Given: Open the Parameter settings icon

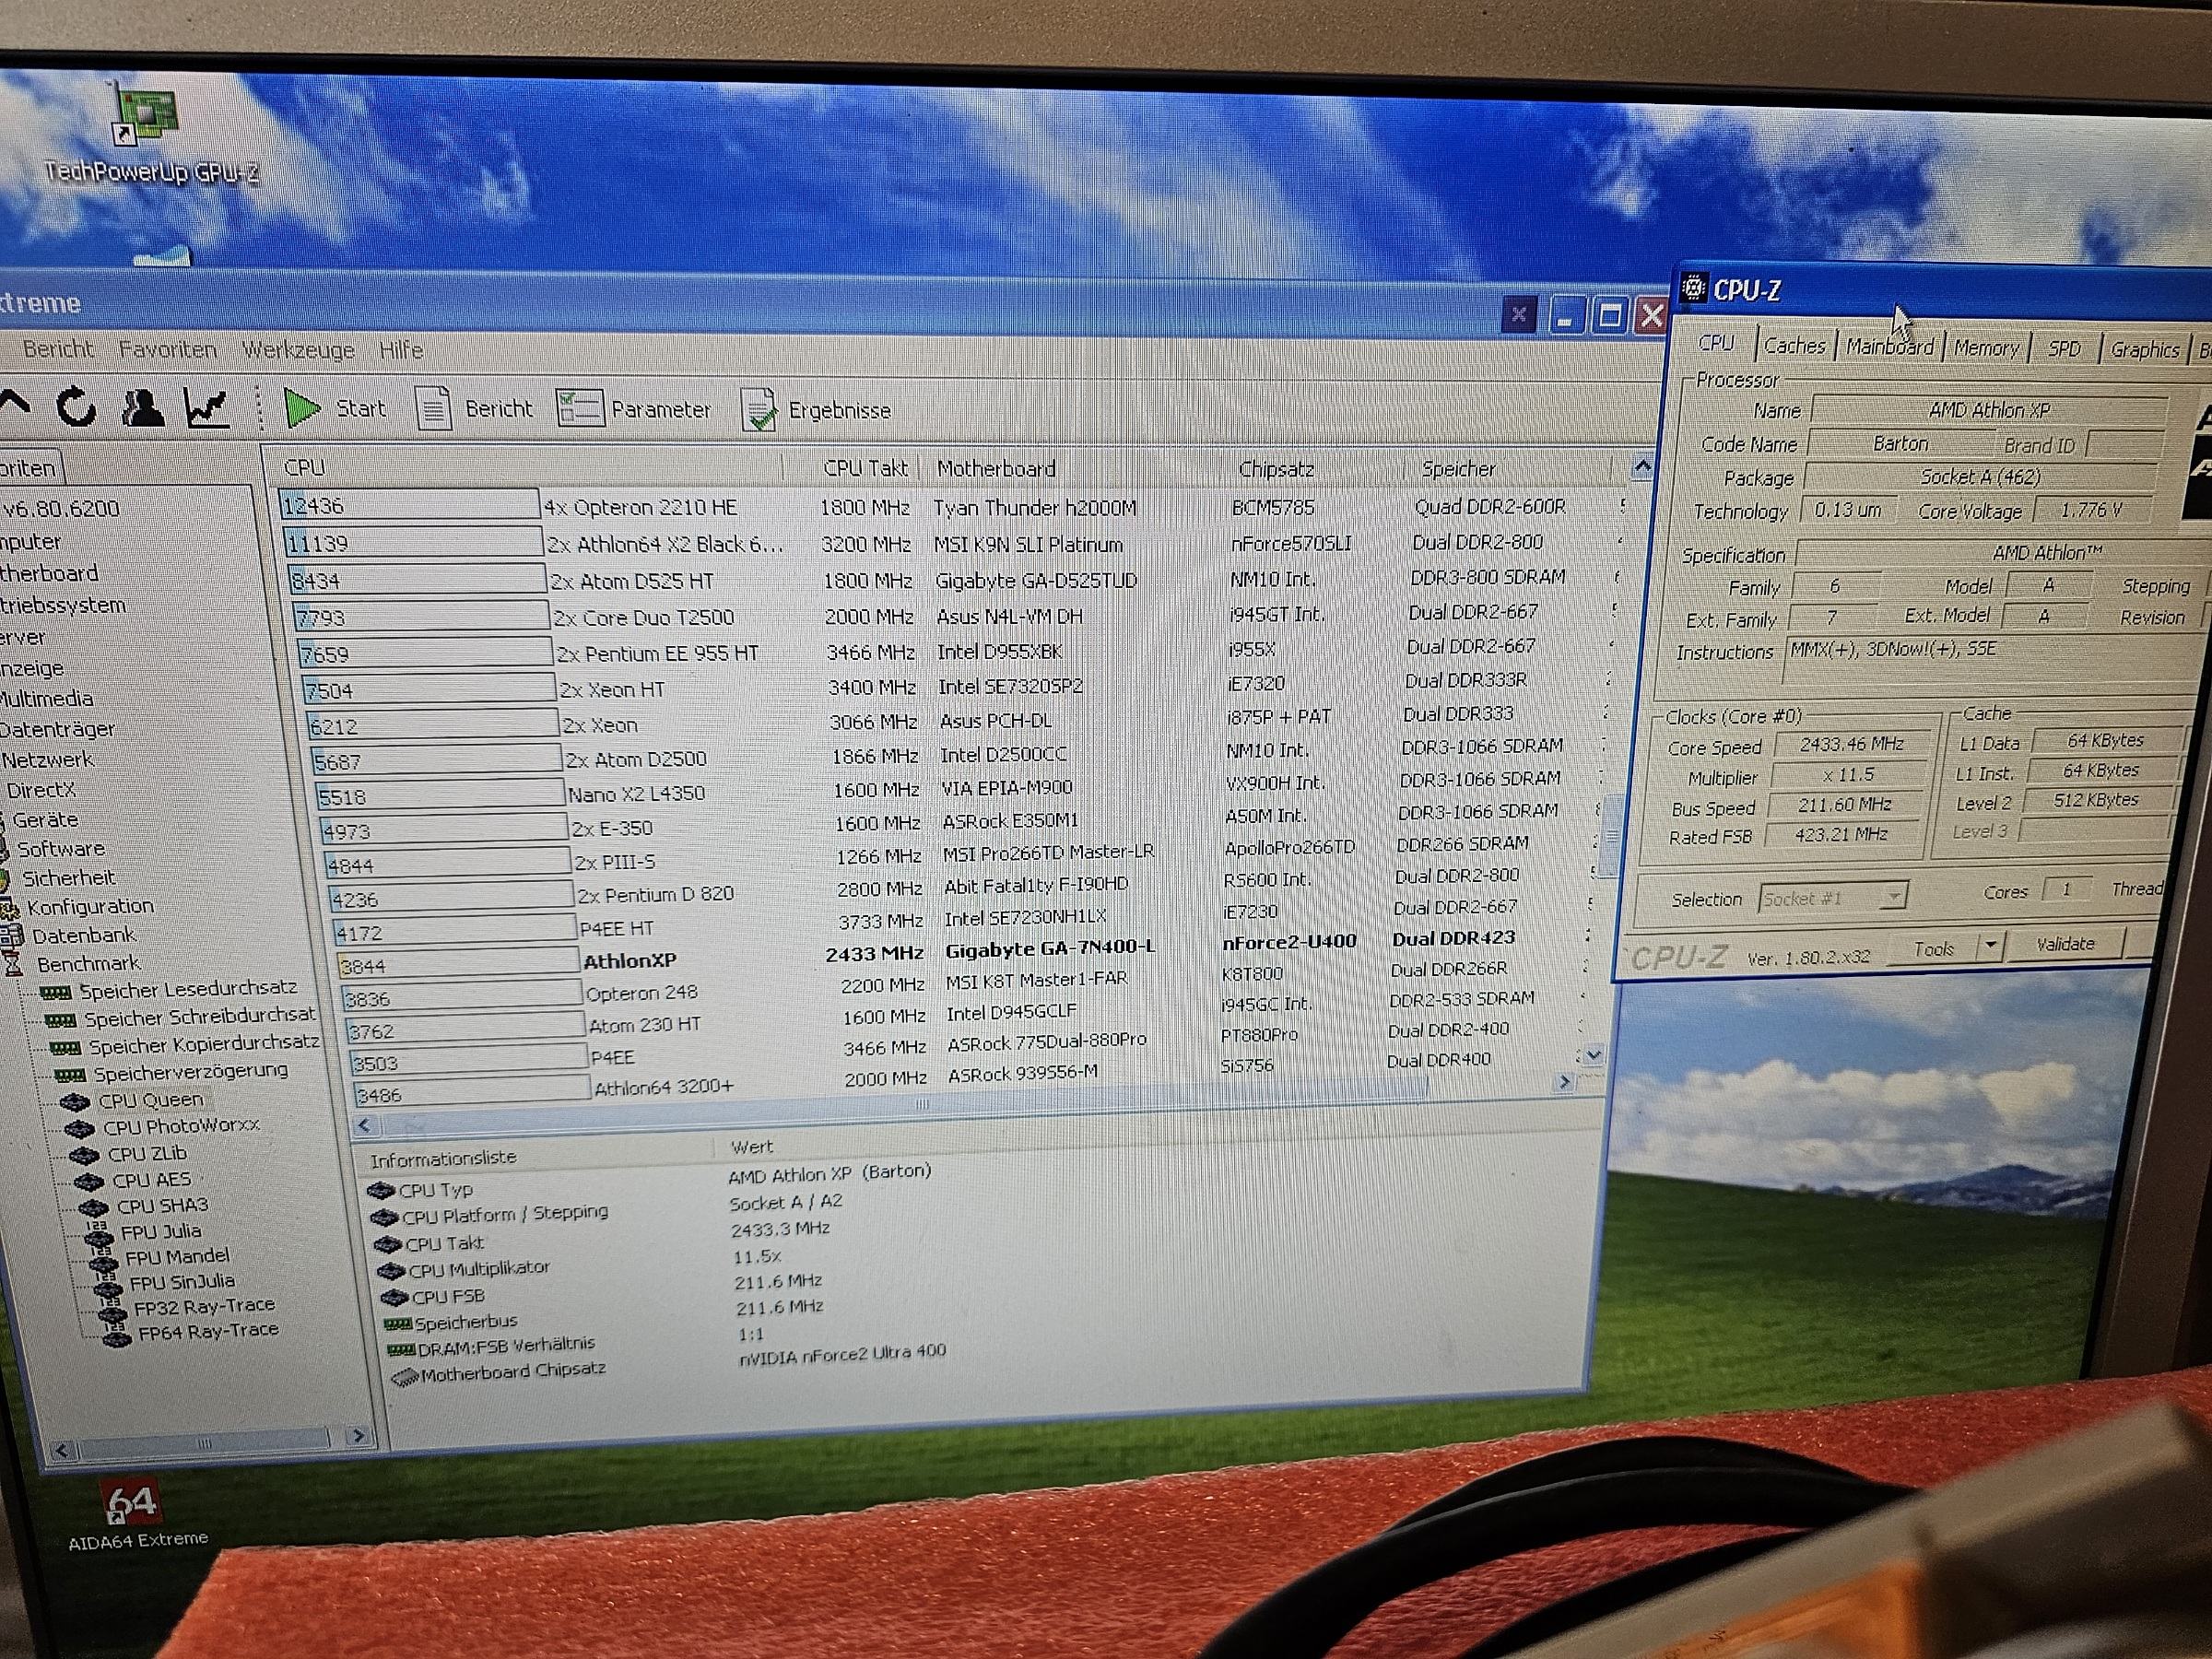Looking at the screenshot, I should (x=579, y=408).
